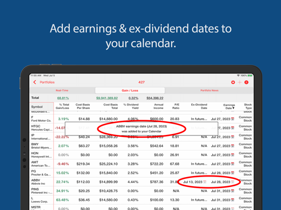This screenshot has height=210, width=281.
Task: Open the red round menu icon
Action: coord(246,82)
